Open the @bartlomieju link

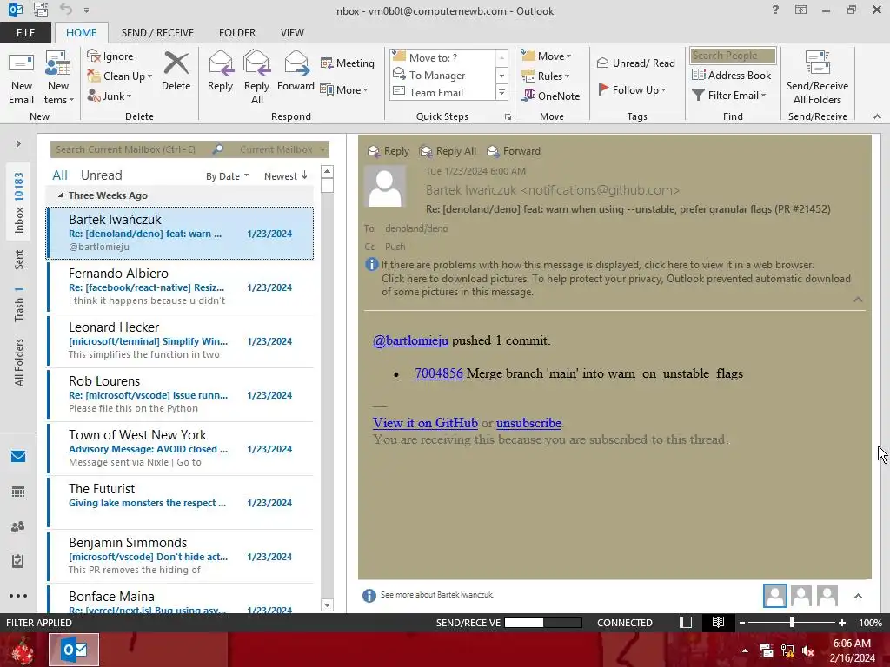click(x=410, y=340)
